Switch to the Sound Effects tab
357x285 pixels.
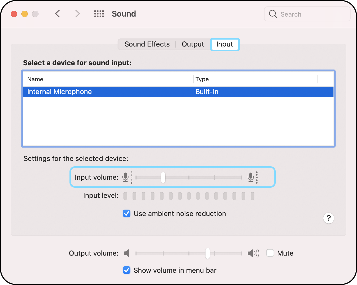[147, 44]
